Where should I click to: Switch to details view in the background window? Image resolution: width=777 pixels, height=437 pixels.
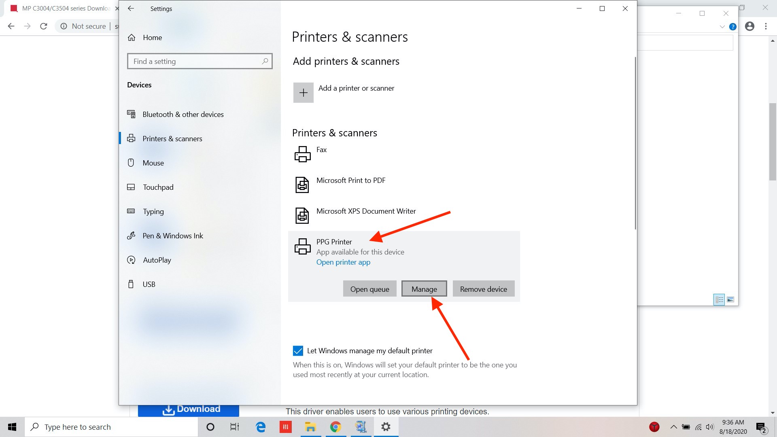tap(719, 299)
